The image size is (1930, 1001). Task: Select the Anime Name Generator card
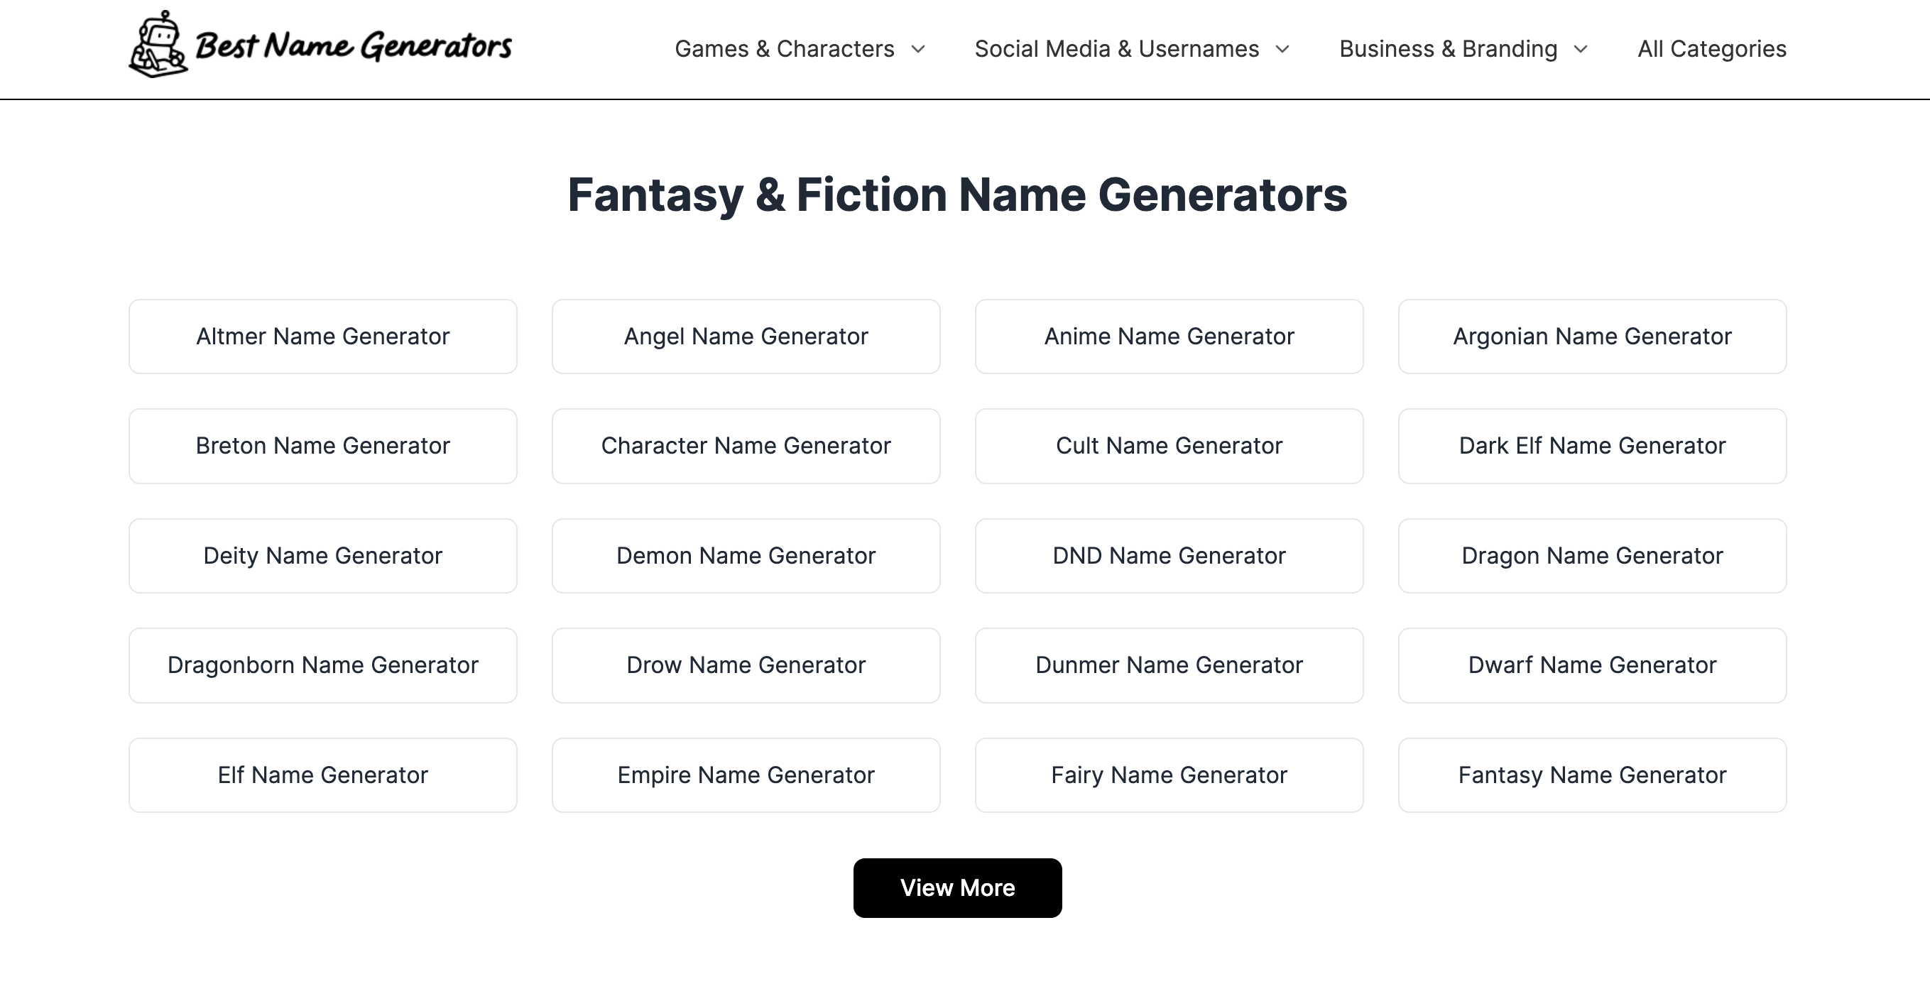pyautogui.click(x=1169, y=336)
